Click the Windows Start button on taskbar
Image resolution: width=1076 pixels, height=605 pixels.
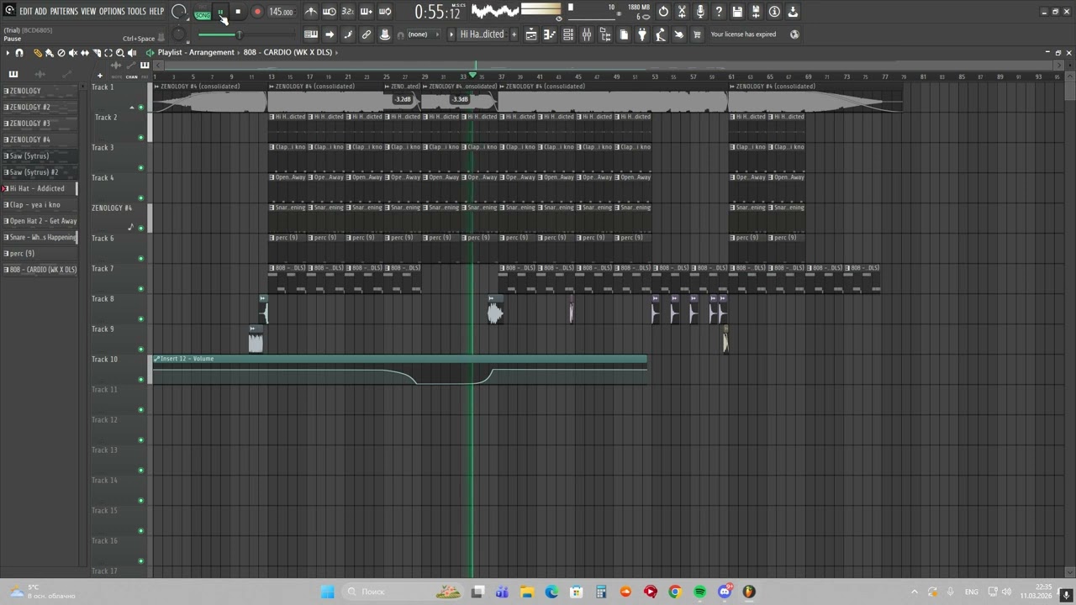327,592
